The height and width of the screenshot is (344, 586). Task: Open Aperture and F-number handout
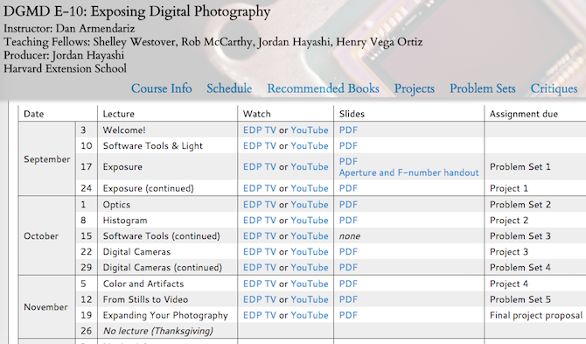coord(408,172)
